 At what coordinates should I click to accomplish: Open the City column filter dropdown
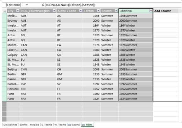[x=18, y=11]
